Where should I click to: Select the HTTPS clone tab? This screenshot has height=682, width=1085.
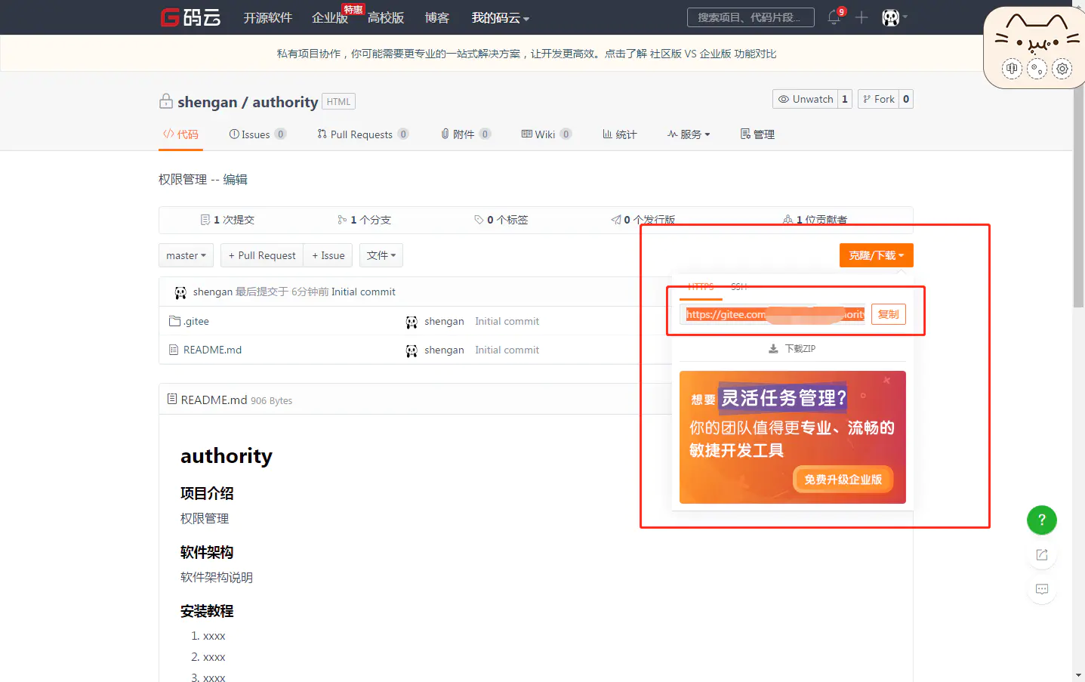coord(701,287)
